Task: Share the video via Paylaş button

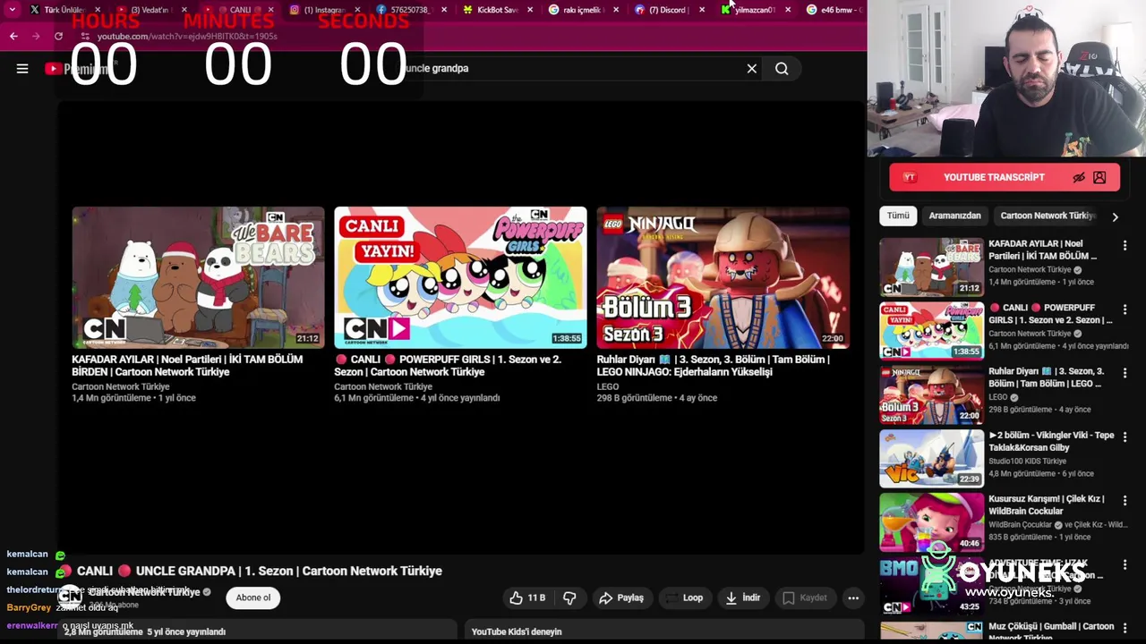Action: pyautogui.click(x=621, y=597)
